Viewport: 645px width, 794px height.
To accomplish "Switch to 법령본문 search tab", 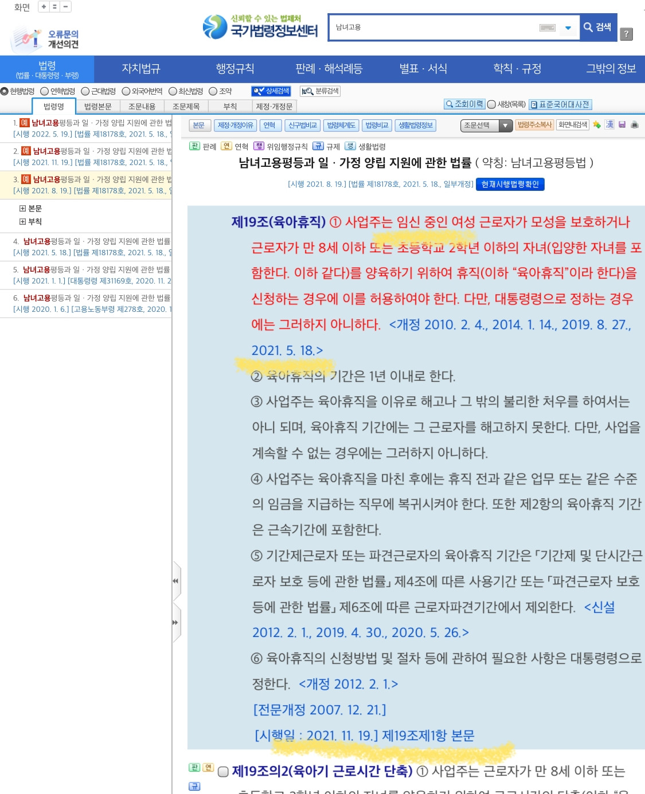I will tap(98, 106).
